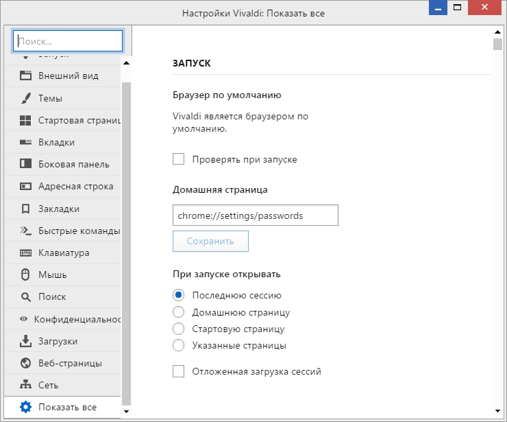Select Стартовую страницу radio option
507x422 pixels.
(x=179, y=329)
